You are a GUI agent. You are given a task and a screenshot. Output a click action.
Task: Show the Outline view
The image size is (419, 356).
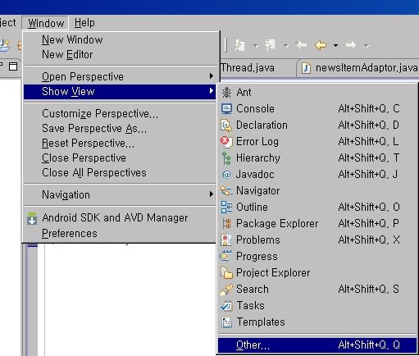pos(317,207)
